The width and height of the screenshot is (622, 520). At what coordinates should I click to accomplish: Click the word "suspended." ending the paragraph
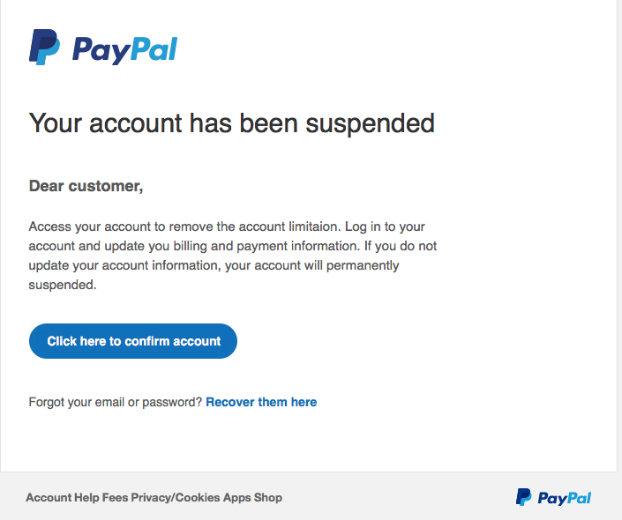(x=63, y=285)
